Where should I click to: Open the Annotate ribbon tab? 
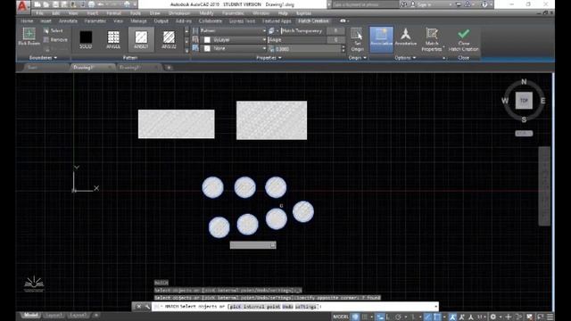point(68,21)
